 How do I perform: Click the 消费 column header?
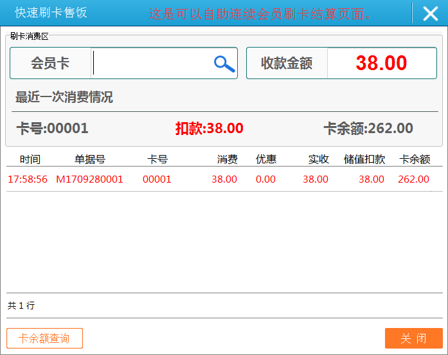[x=227, y=159]
